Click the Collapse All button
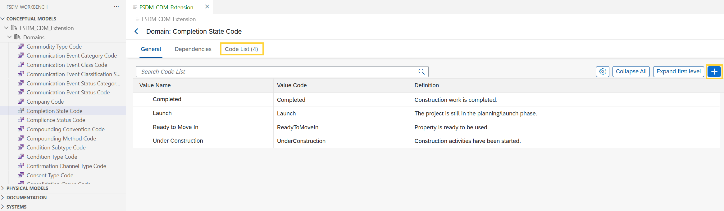Screen dimensions: 724x211 (631, 71)
